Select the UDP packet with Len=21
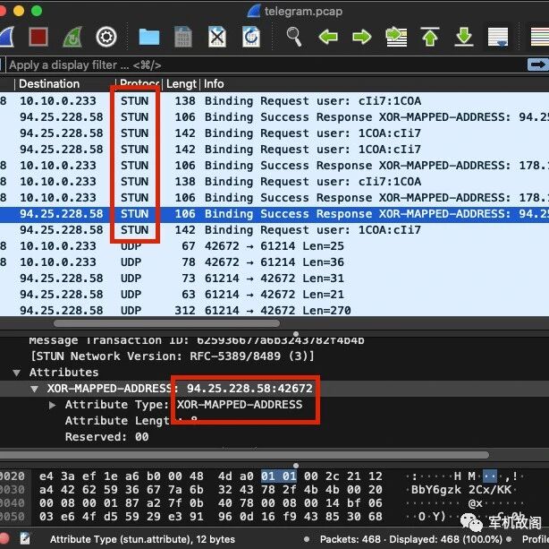Viewport: 549px width, 549px height. 274,295
